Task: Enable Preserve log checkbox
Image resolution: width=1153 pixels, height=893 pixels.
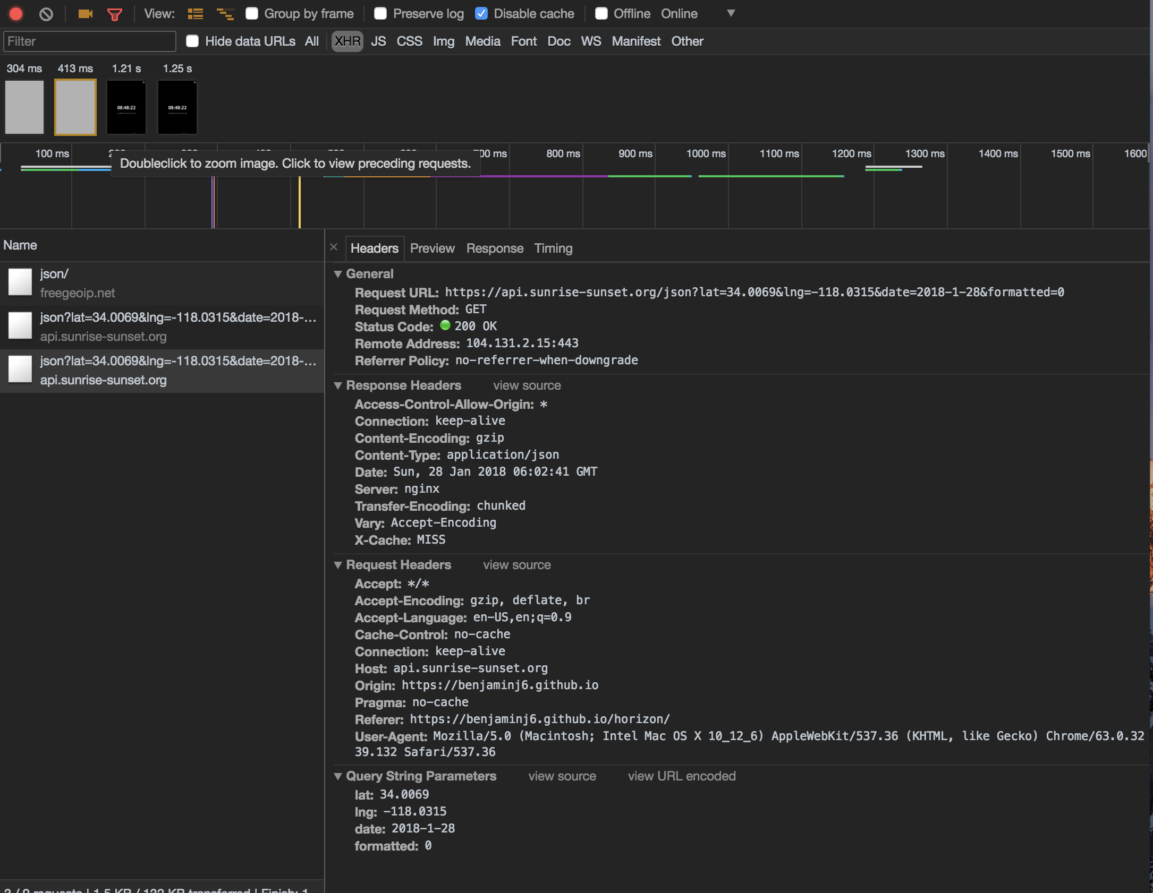Action: pos(380,14)
